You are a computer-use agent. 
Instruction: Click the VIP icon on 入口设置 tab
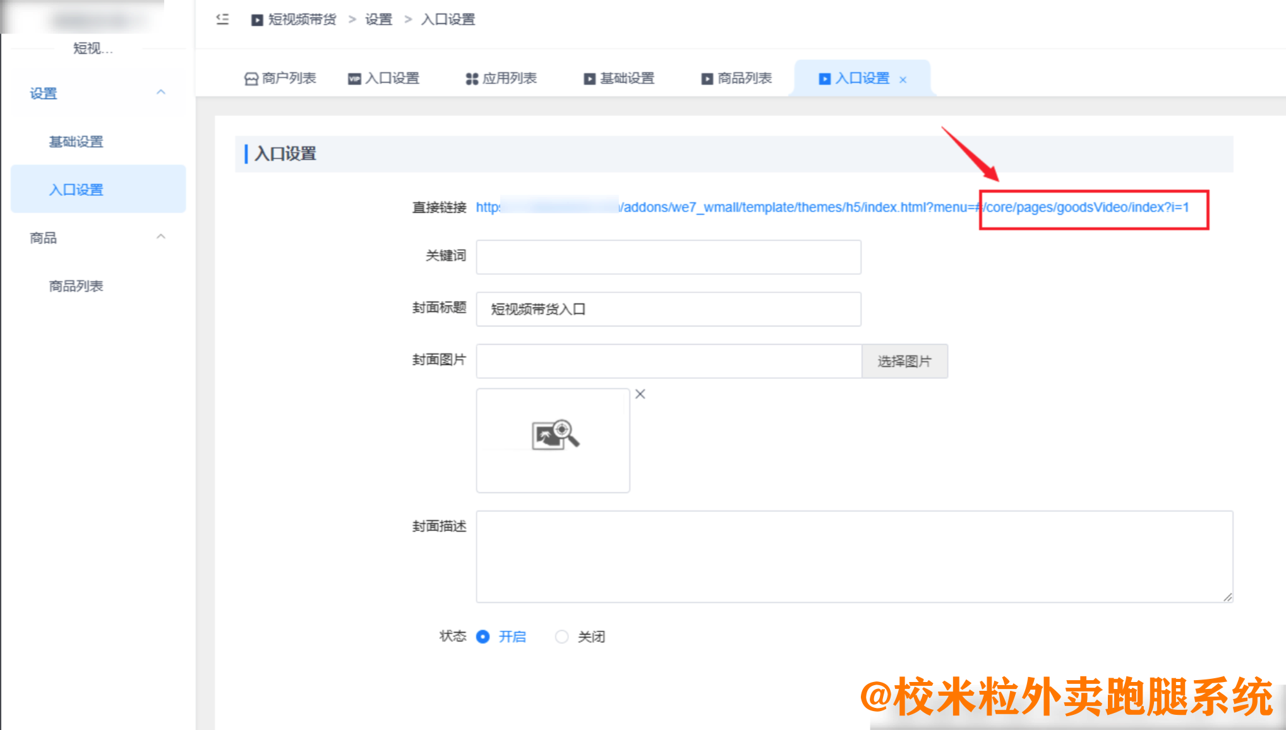(354, 78)
